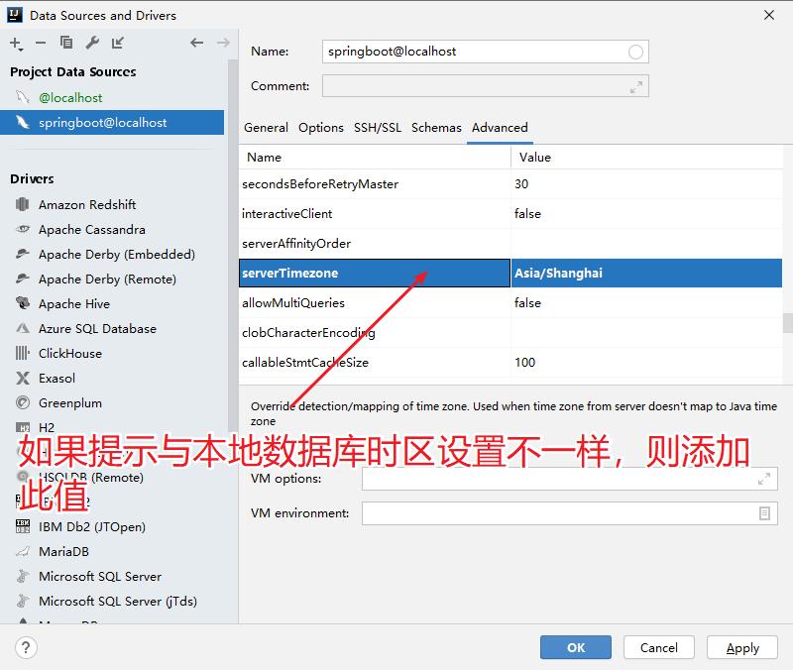Remove selected data source with minus icon
Viewport: 793px width, 670px height.
tap(41, 43)
